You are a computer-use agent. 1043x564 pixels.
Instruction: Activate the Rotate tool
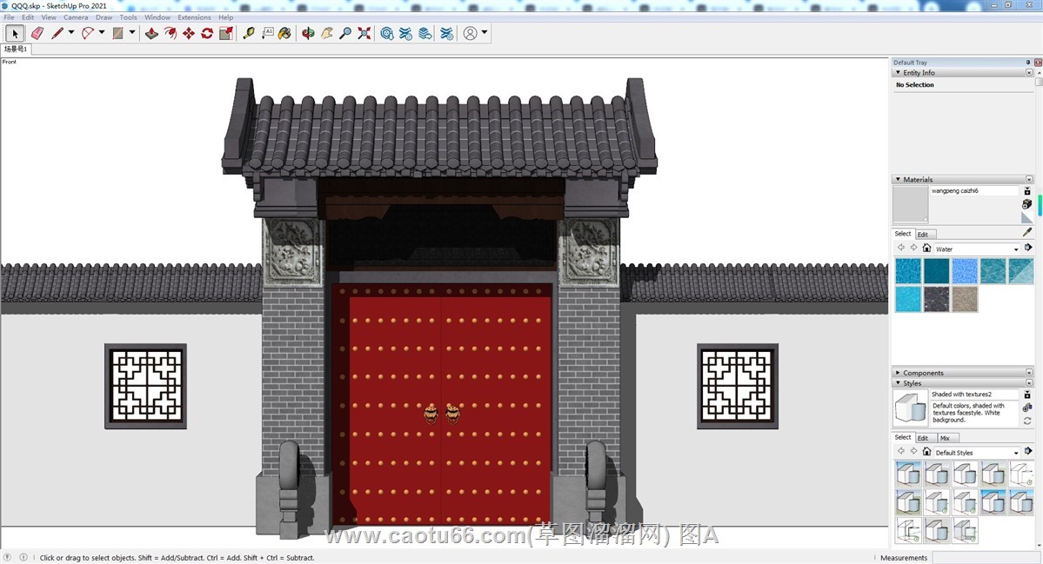pos(208,33)
